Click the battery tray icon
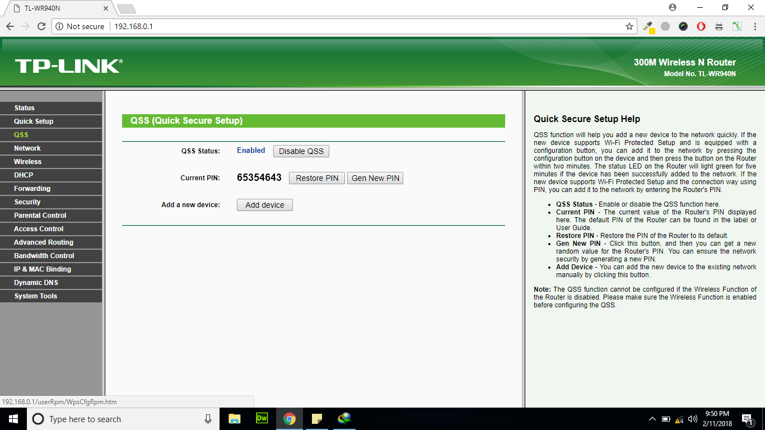765x430 pixels. point(666,419)
